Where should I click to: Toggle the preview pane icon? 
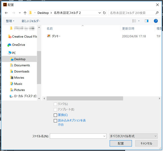147,21
